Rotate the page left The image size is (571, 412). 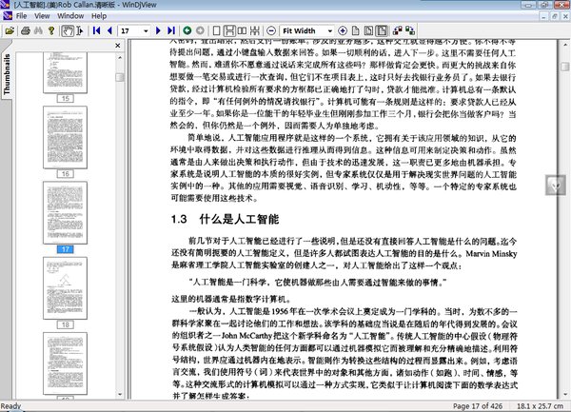pos(397,31)
